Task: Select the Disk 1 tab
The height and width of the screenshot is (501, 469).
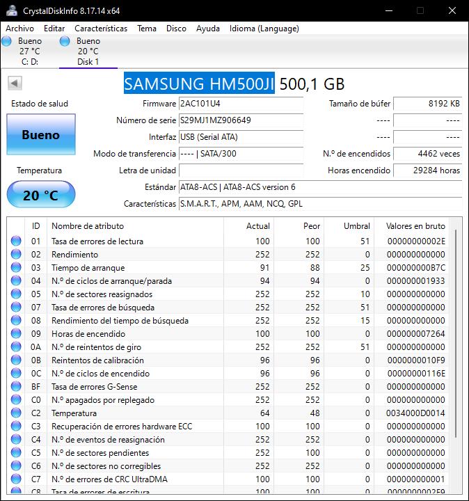Action: click(88, 51)
